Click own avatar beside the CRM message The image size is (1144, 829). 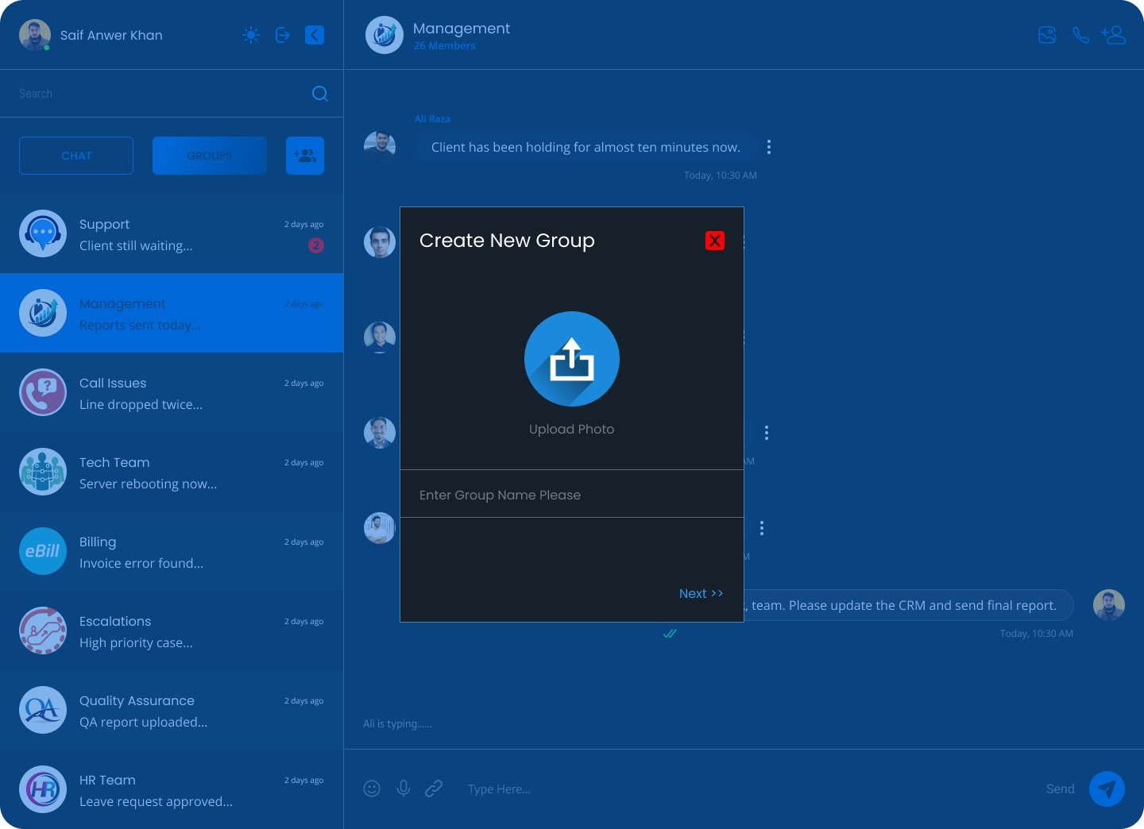[1109, 605]
